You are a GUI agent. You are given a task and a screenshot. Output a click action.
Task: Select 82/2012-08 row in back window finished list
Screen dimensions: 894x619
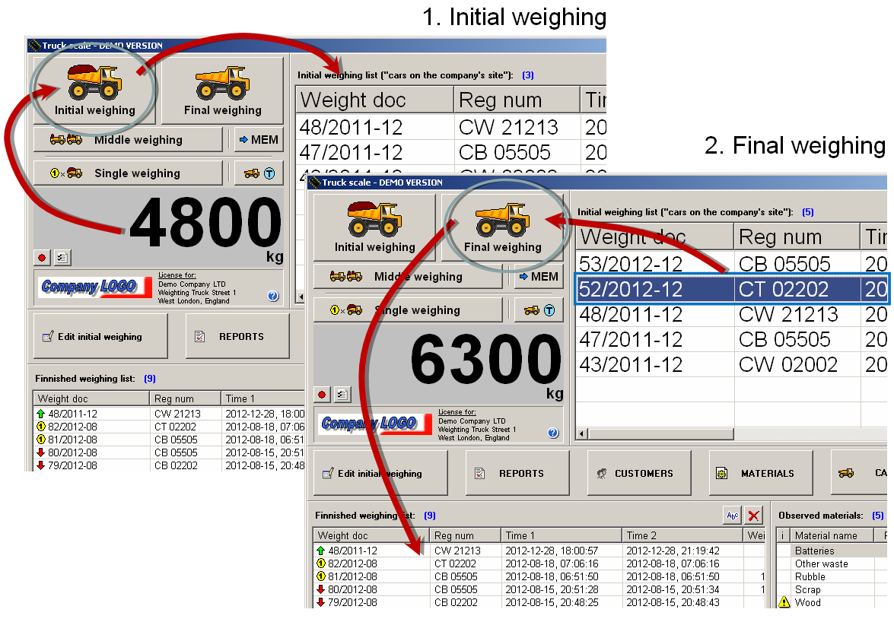coord(170,427)
